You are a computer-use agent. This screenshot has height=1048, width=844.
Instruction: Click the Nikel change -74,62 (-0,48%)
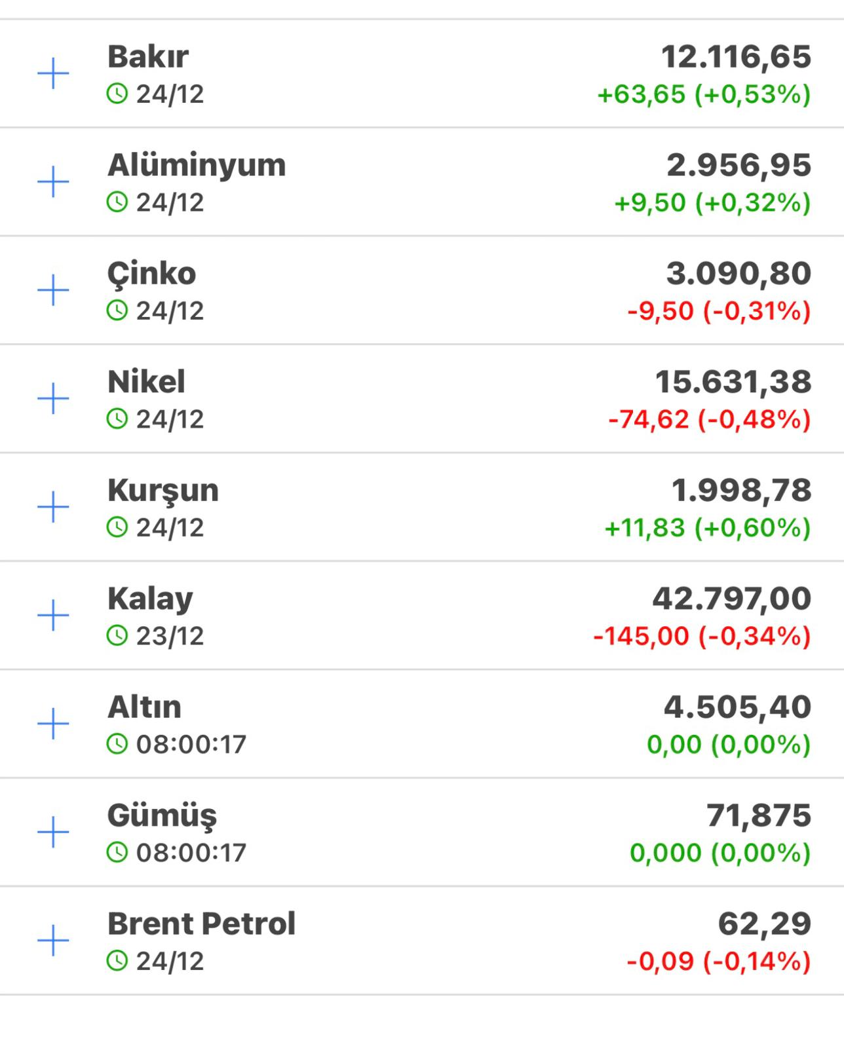click(x=709, y=419)
